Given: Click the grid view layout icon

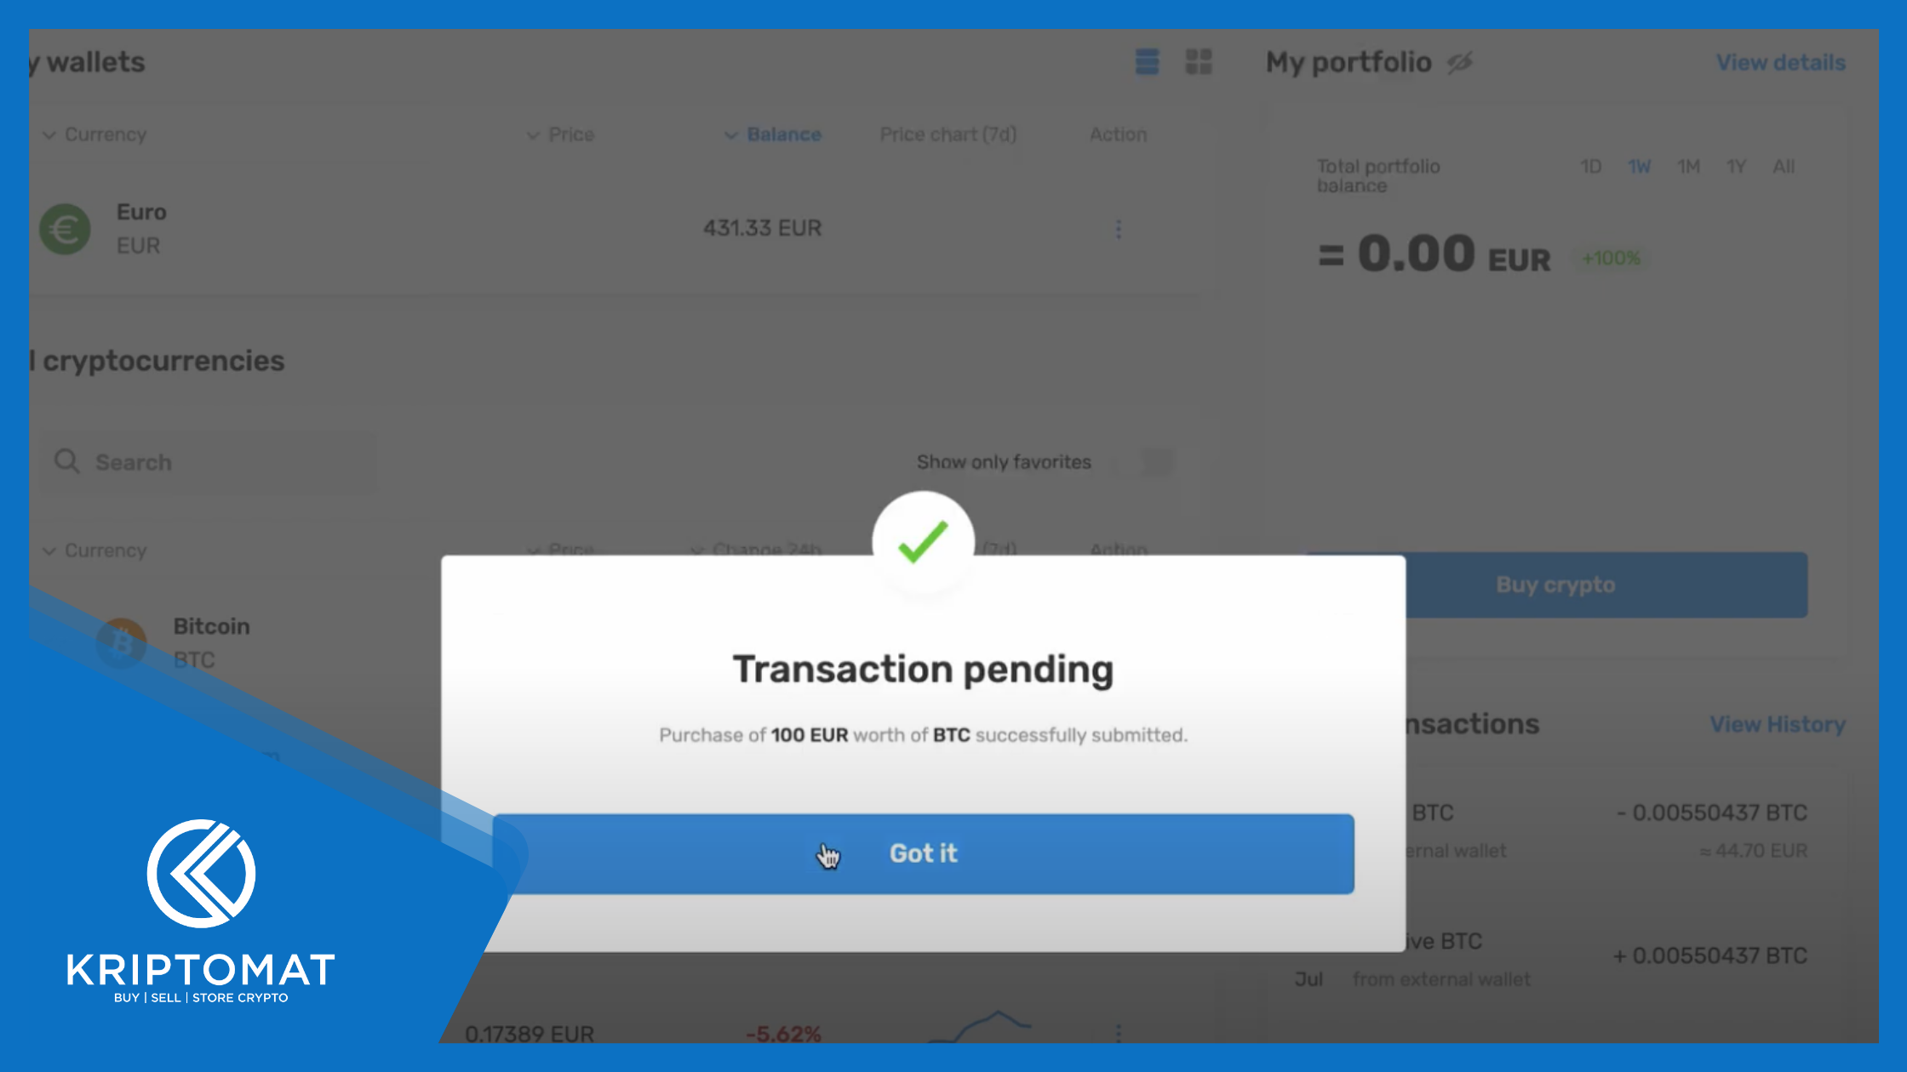Looking at the screenshot, I should click(1197, 61).
